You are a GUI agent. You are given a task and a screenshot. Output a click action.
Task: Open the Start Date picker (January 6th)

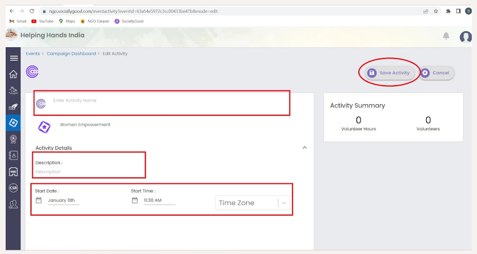click(61, 201)
